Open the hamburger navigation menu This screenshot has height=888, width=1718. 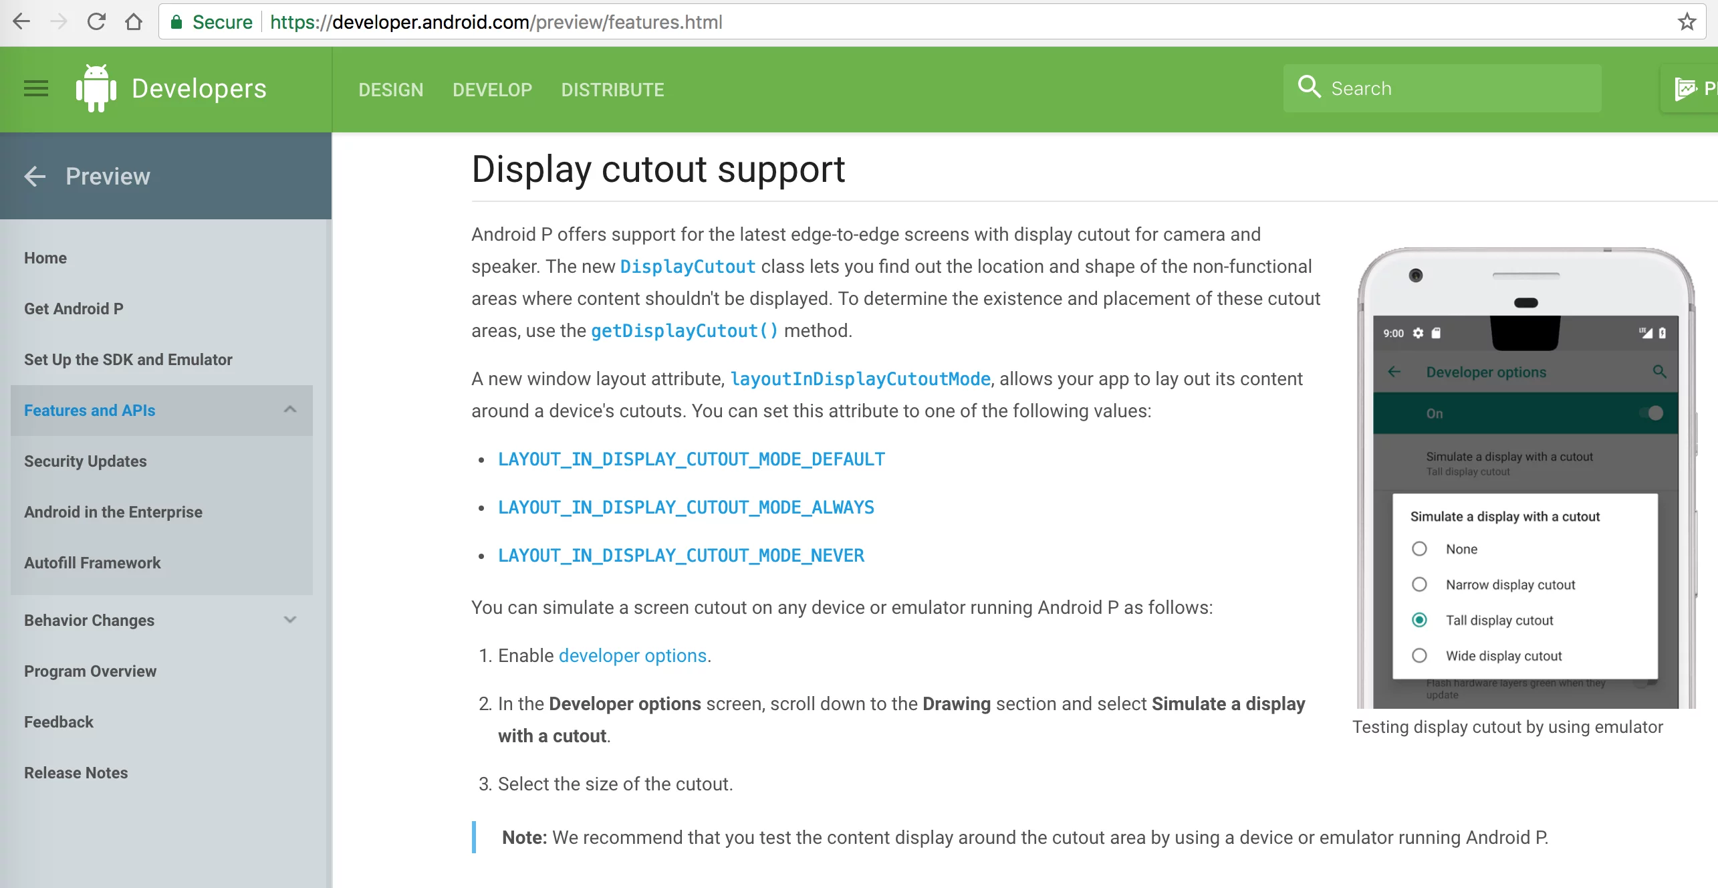click(x=36, y=88)
